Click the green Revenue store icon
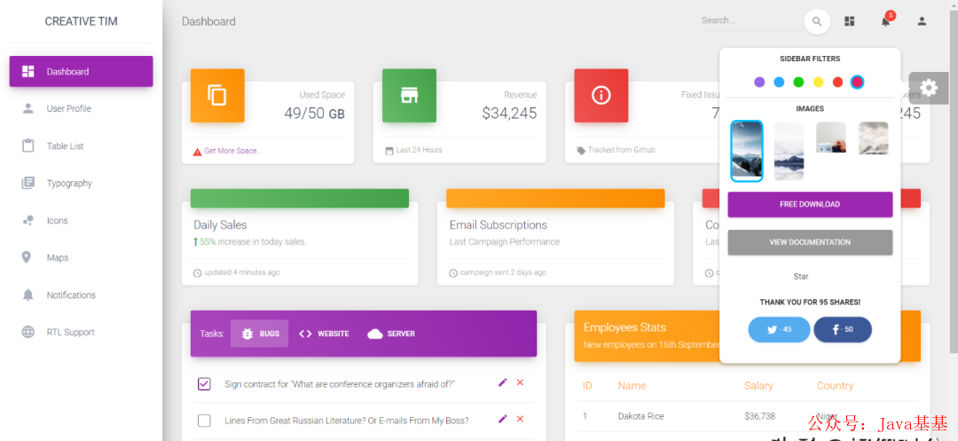Screen dimensions: 958x441 pyautogui.click(x=409, y=96)
